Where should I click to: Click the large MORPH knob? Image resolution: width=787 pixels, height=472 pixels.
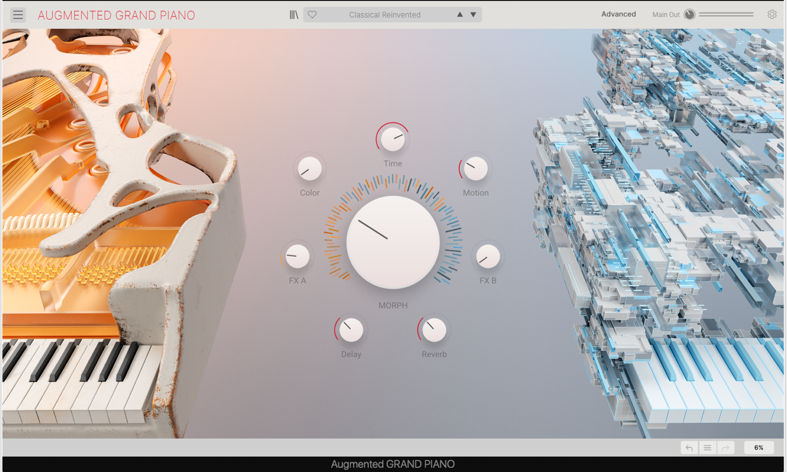(393, 242)
